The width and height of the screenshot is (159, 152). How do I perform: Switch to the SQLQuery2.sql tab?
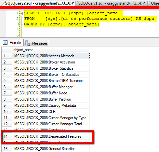click(x=40, y=3)
